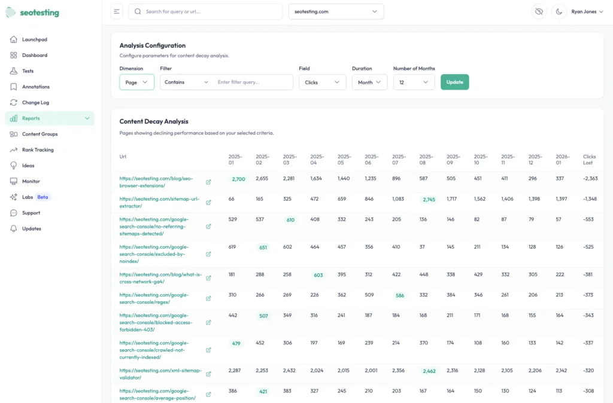Screen dimensions: 613x403
Task: Open external link icon for sitemap-url-extractor
Action: coord(208,203)
